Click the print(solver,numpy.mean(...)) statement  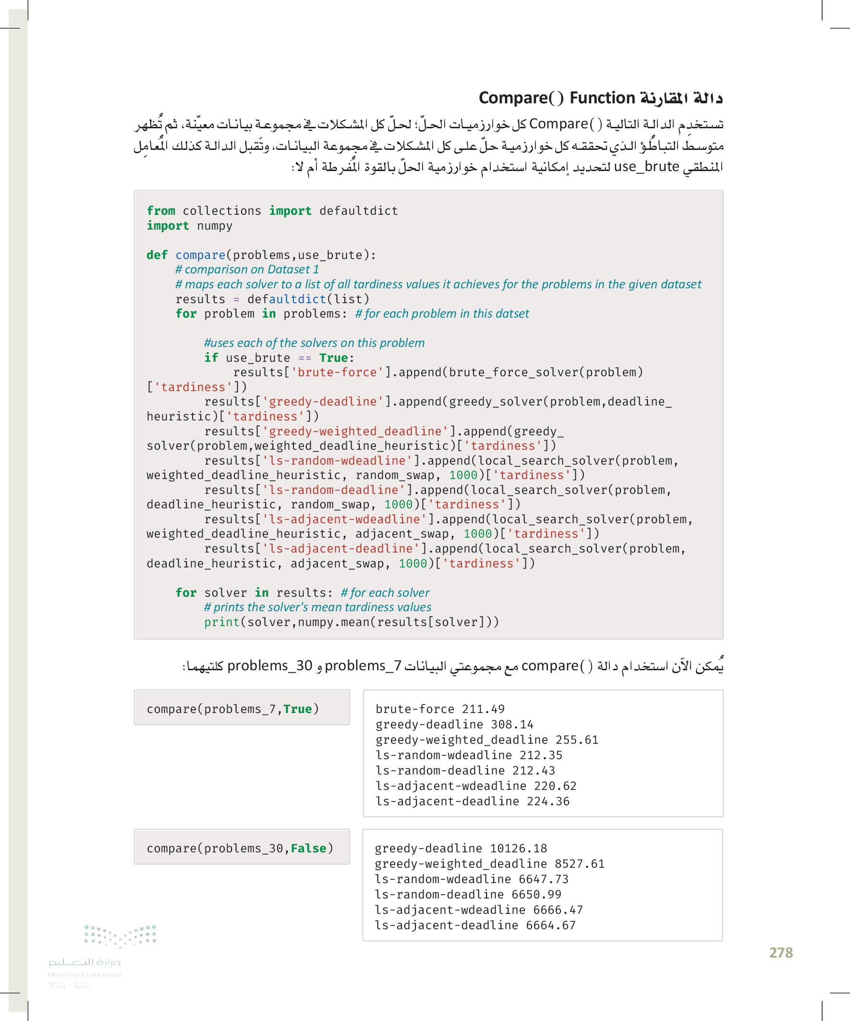coord(351,622)
